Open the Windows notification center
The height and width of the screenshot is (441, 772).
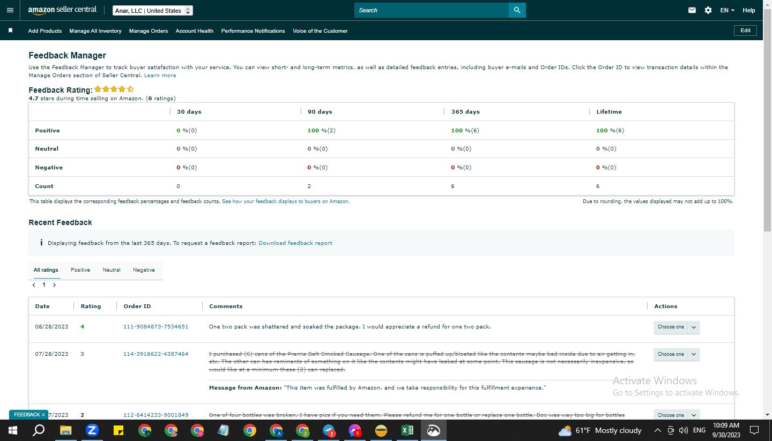(x=754, y=430)
